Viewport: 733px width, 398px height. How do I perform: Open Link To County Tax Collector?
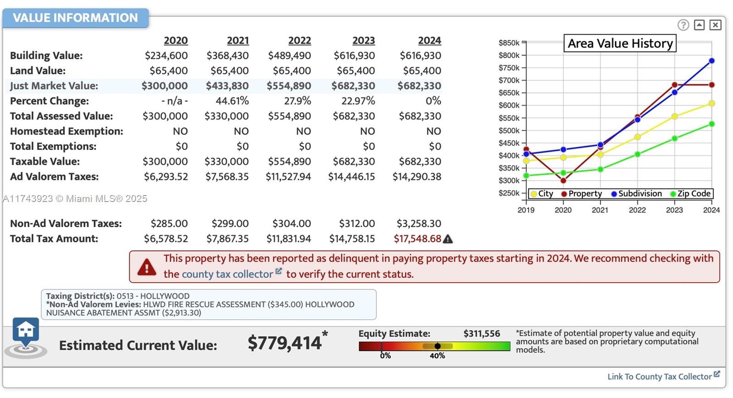(x=659, y=376)
